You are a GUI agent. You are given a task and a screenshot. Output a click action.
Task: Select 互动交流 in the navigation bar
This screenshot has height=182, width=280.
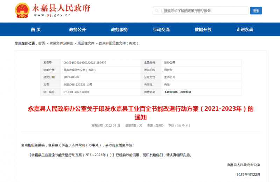161,30
